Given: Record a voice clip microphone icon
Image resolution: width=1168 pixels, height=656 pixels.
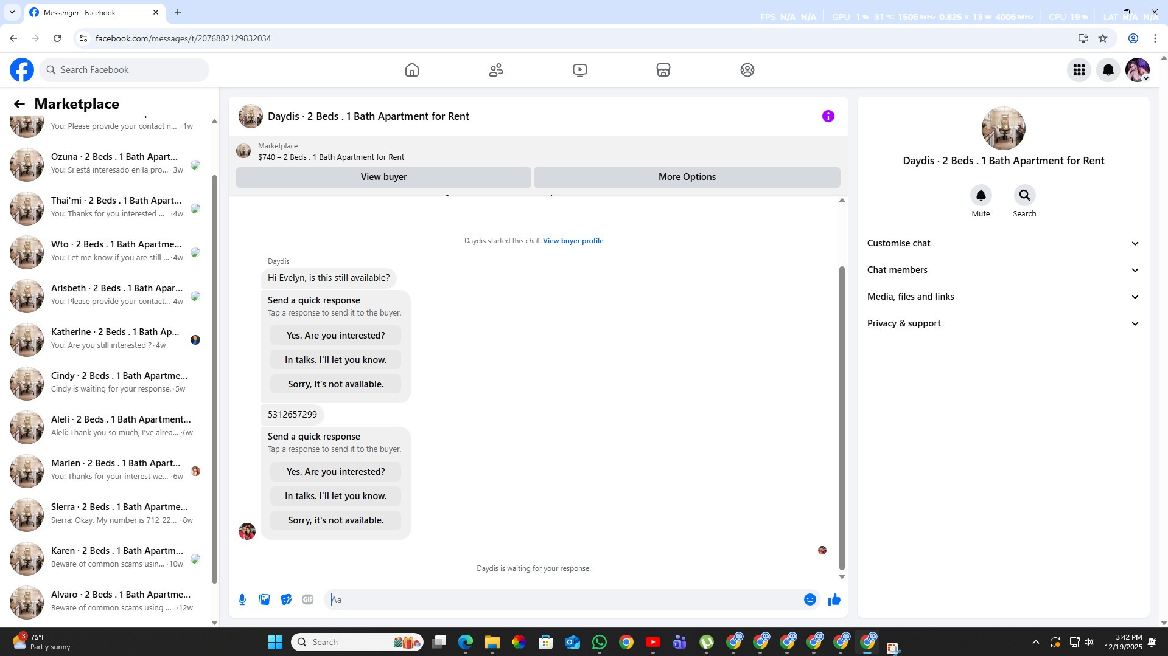Looking at the screenshot, I should [242, 599].
